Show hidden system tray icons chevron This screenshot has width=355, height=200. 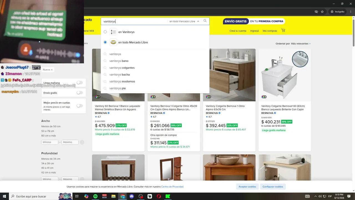point(315,196)
